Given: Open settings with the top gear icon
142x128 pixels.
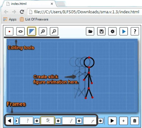Looking at the screenshot, I should (x=112, y=31).
